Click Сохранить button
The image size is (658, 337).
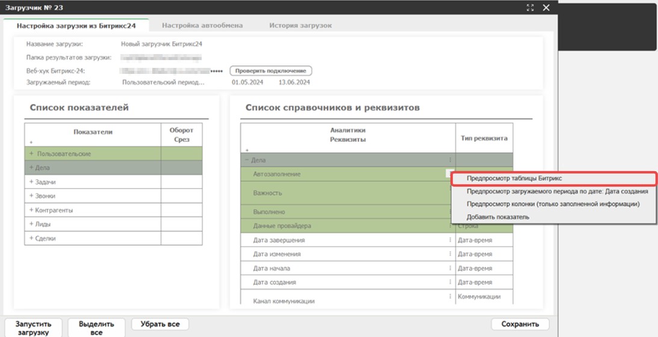tap(520, 324)
